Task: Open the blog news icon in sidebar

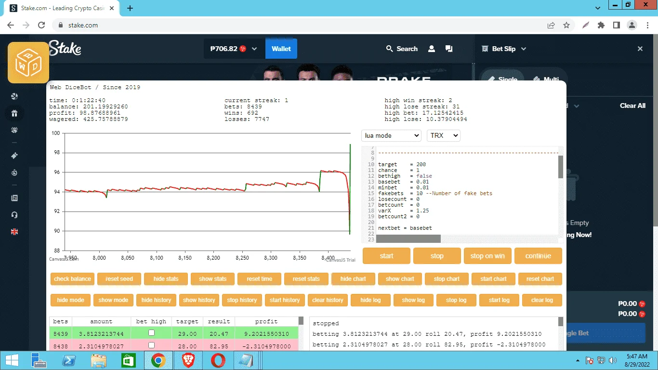Action: pos(14,198)
